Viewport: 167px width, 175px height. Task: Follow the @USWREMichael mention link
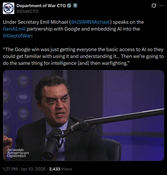(x=90, y=22)
